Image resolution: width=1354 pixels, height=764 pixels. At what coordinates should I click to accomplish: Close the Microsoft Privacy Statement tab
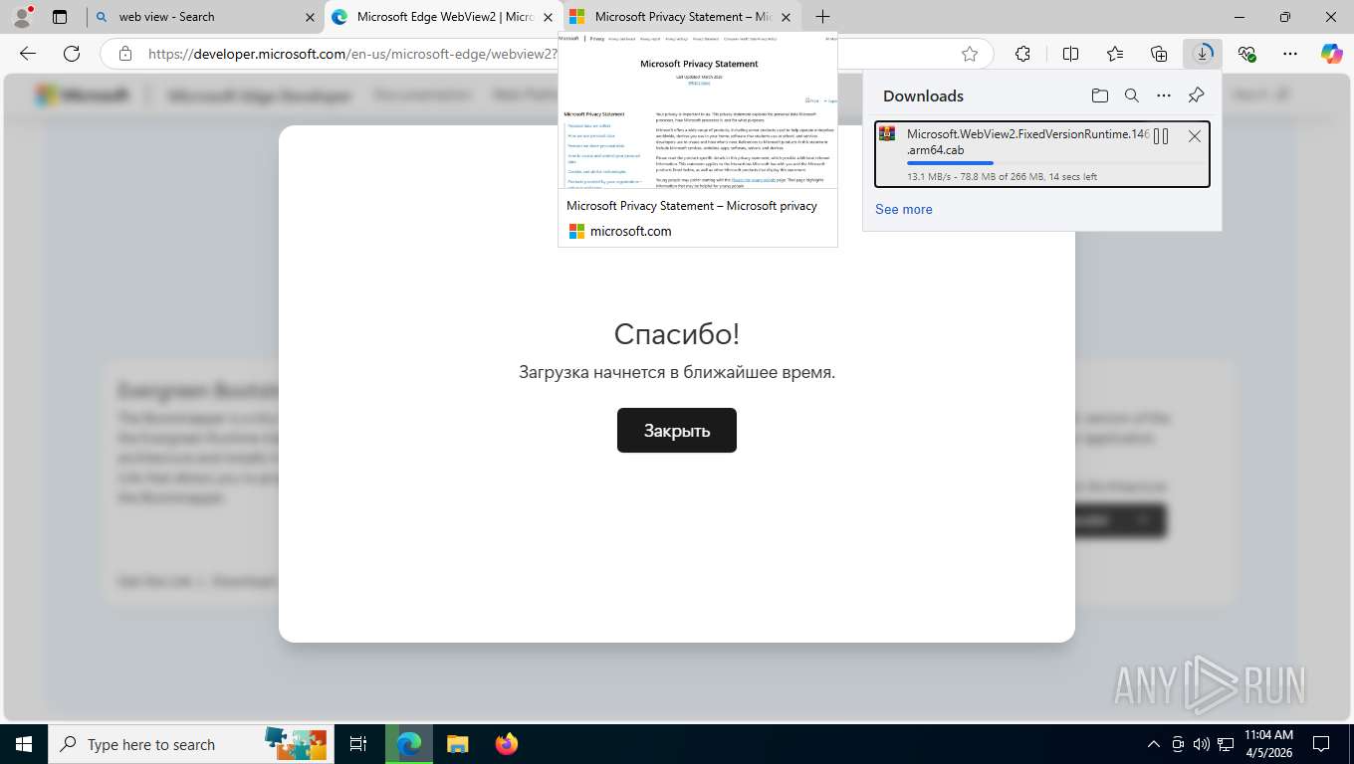786,17
